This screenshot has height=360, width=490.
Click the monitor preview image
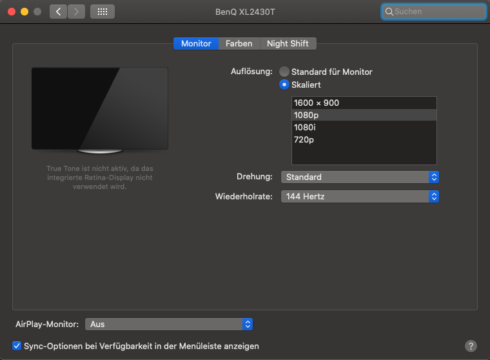pos(100,110)
